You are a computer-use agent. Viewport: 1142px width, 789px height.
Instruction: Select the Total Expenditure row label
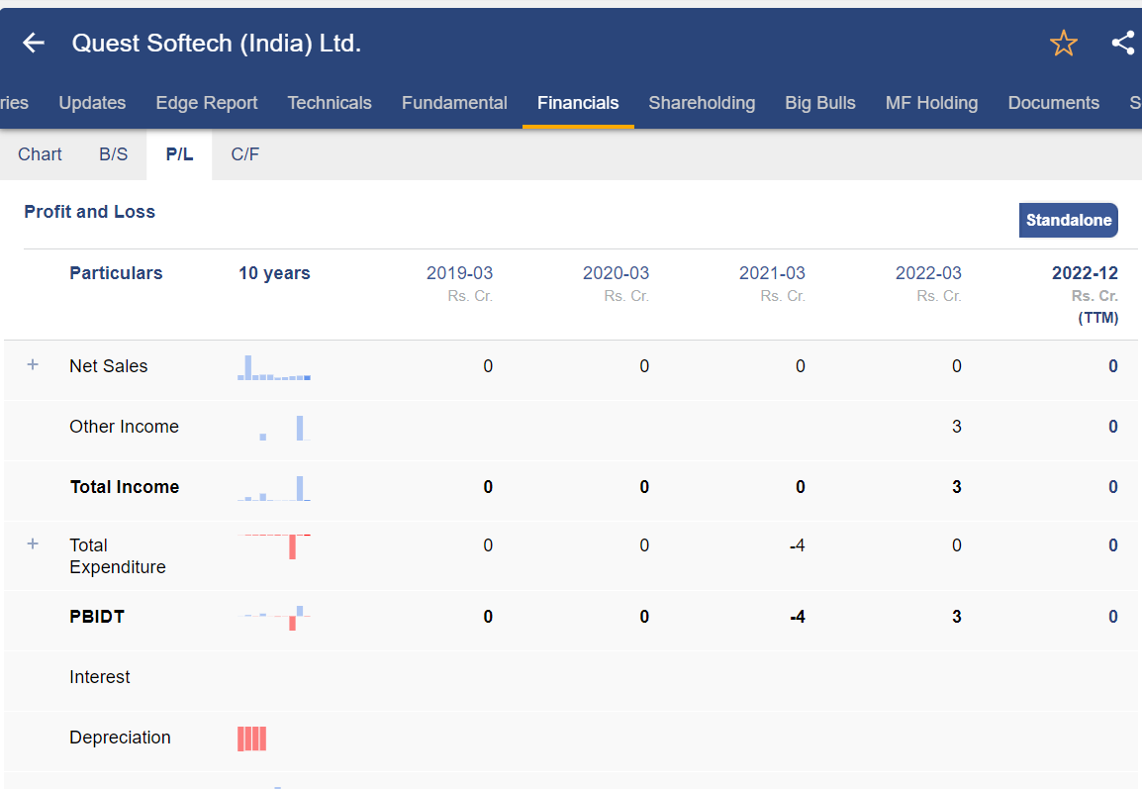point(117,556)
